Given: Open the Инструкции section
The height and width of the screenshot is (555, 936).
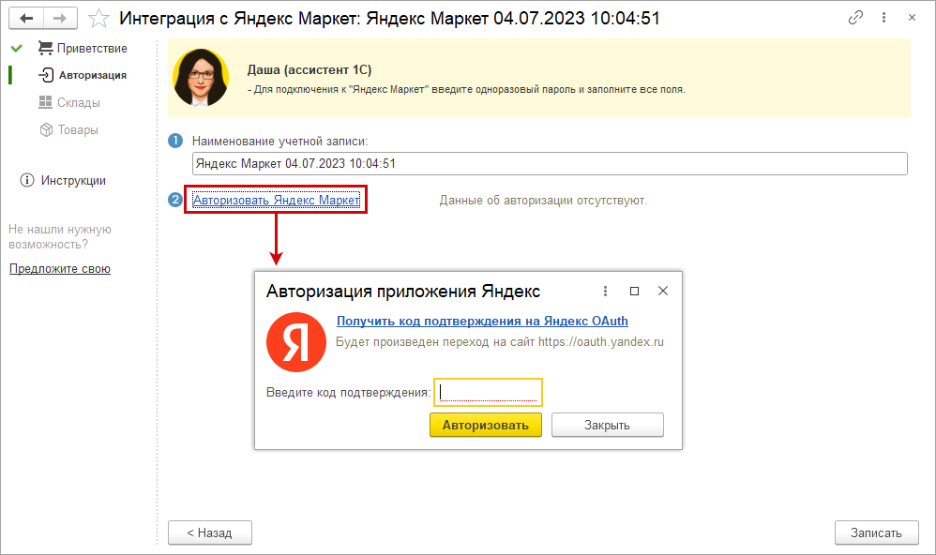Looking at the screenshot, I should coord(73,180).
